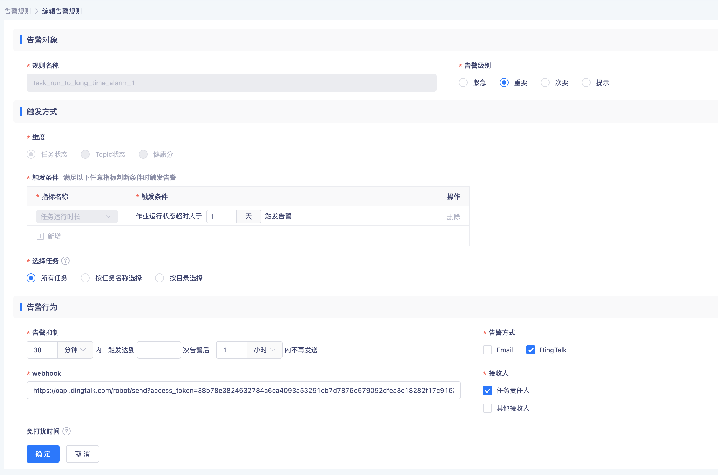The image size is (718, 475).
Task: Select the 次要 alarm level
Action: click(545, 83)
